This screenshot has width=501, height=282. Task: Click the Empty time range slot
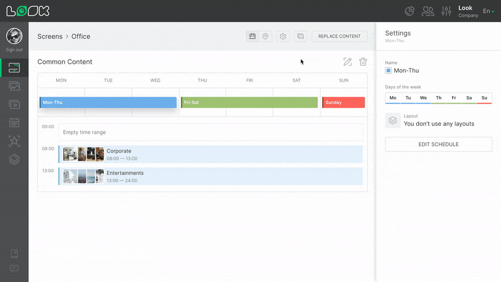(x=210, y=132)
